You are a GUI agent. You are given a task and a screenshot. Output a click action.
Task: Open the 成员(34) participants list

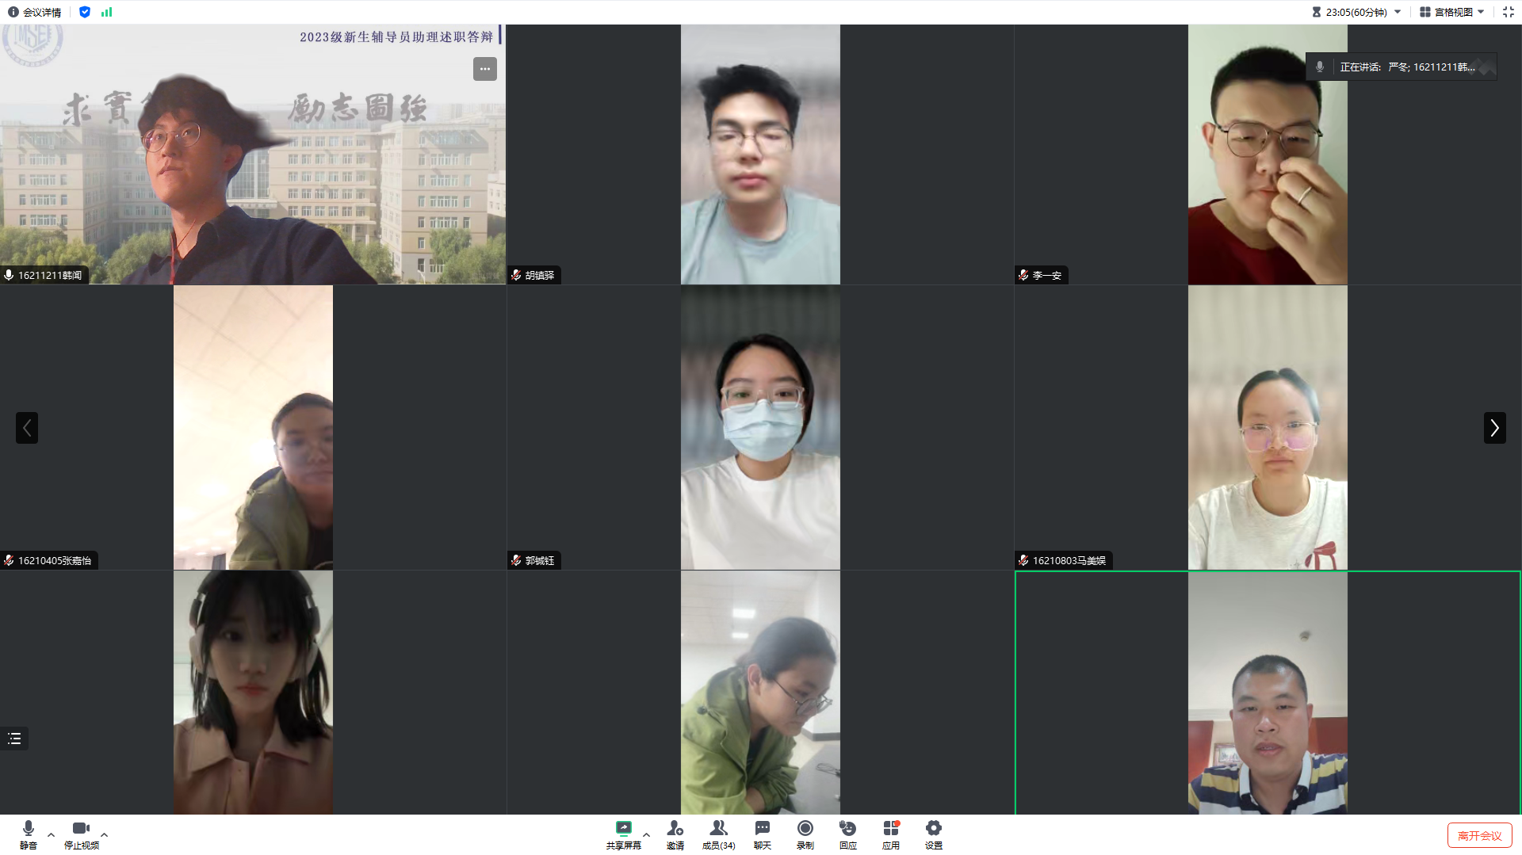(x=718, y=834)
